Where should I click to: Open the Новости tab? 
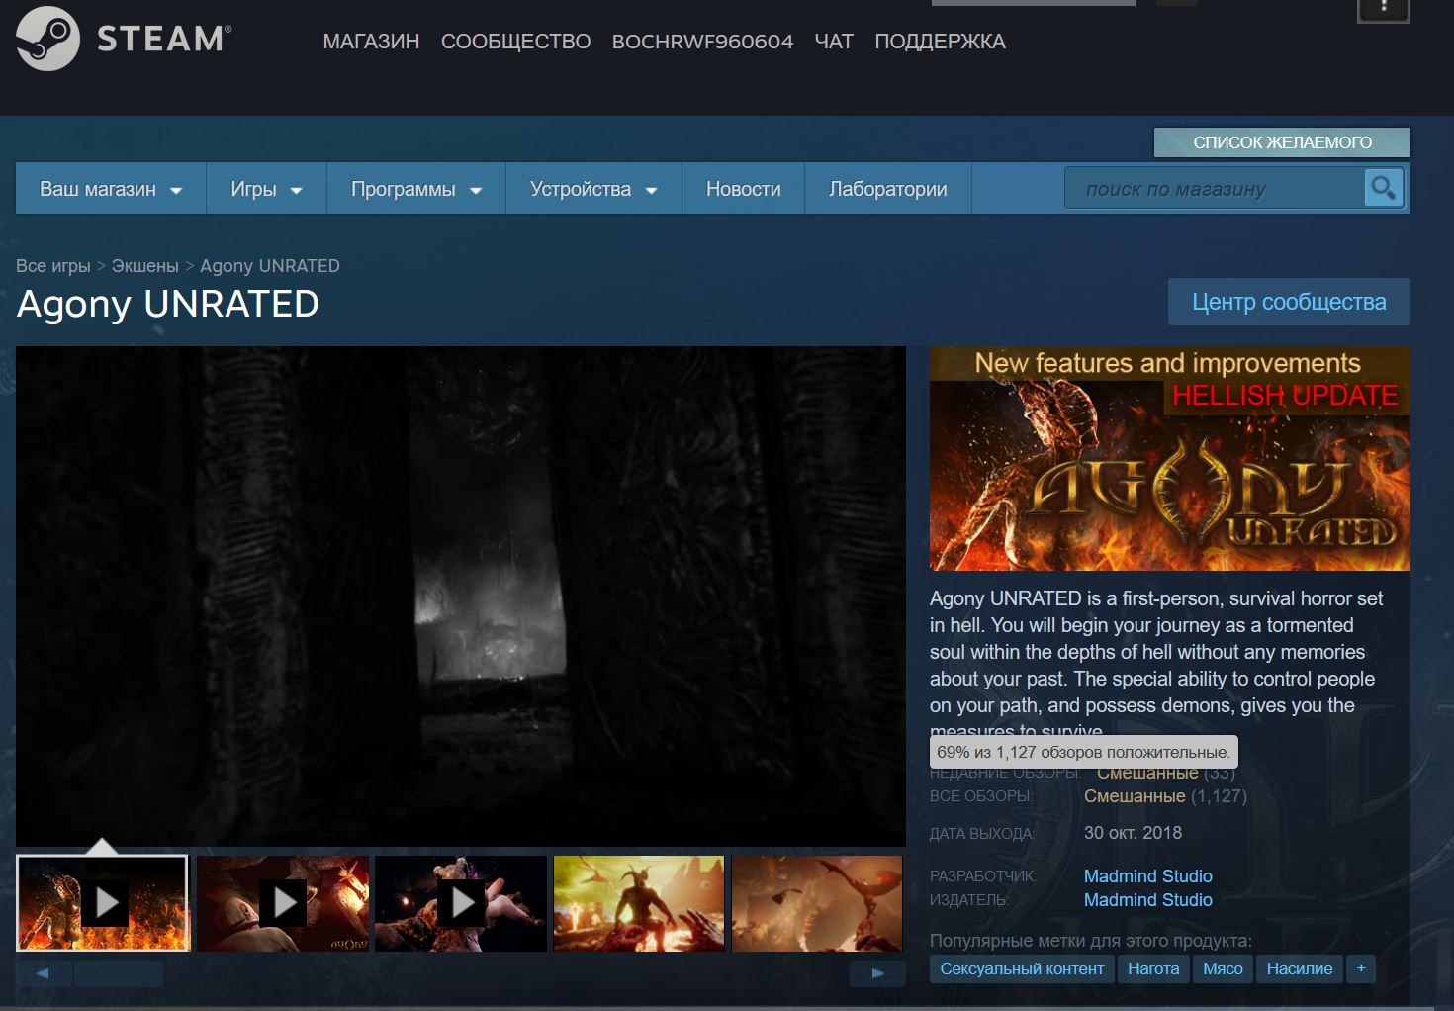point(743,189)
